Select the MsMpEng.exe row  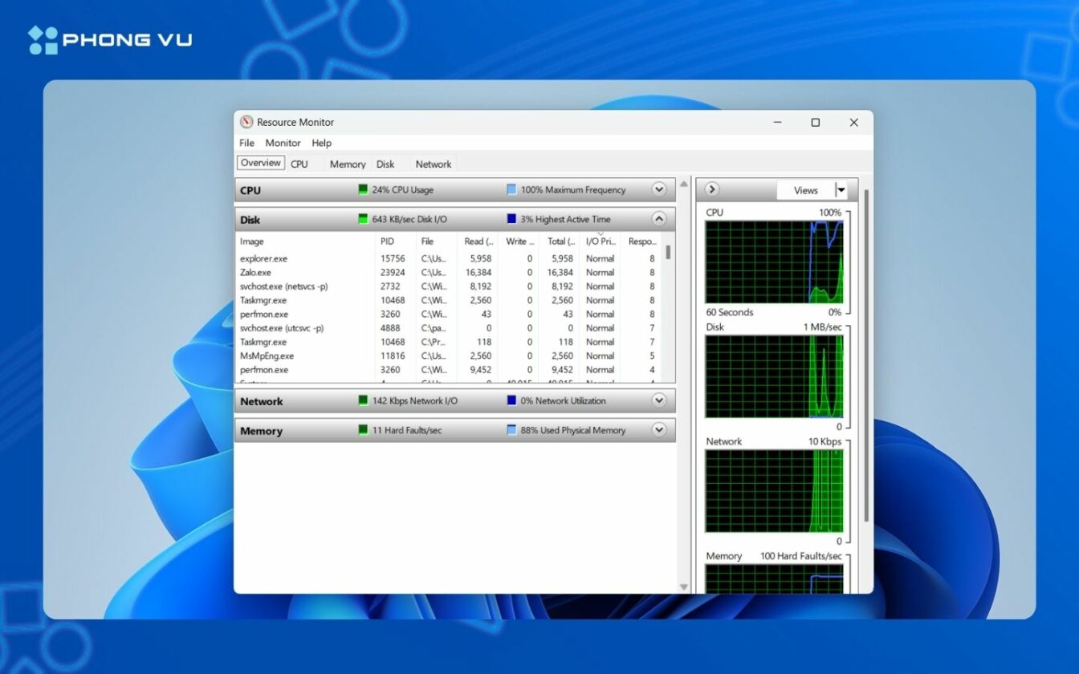449,355
